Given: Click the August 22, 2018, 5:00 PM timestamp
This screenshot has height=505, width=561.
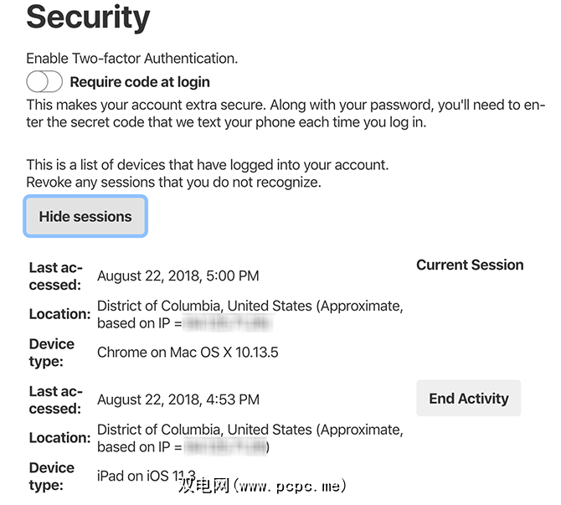Looking at the screenshot, I should pyautogui.click(x=178, y=276).
